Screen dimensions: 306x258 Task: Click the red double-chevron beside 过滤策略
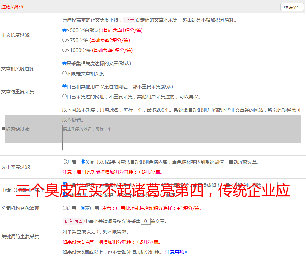click(x=23, y=7)
